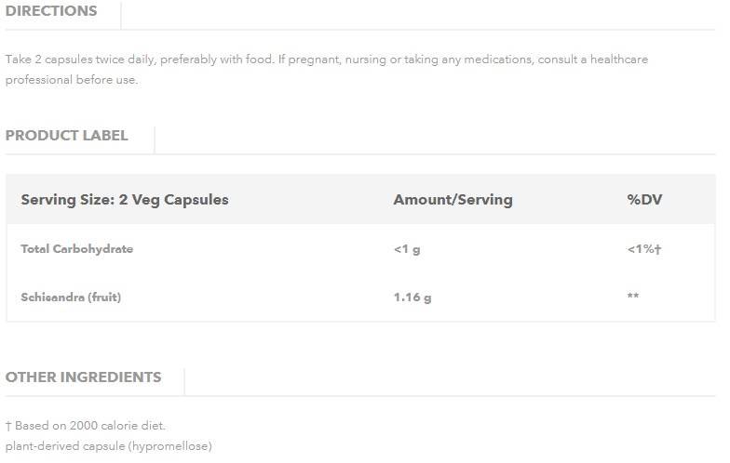Click the '<1%†' daily value cell
Viewport: 730px width, 463px height.
point(644,249)
